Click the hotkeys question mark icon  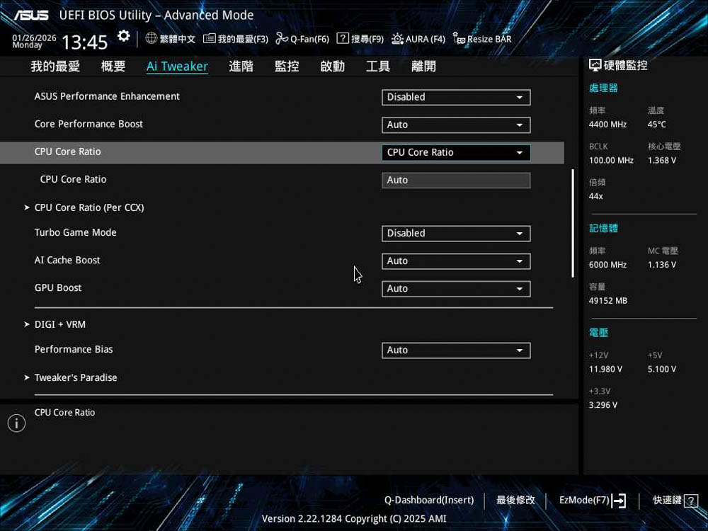[x=691, y=501]
